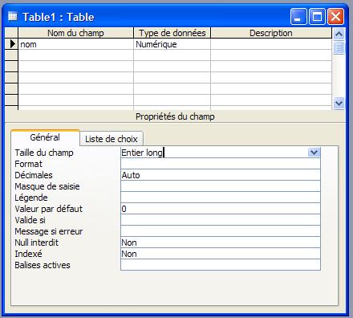Click the scroll up arrow of field list

(x=339, y=34)
